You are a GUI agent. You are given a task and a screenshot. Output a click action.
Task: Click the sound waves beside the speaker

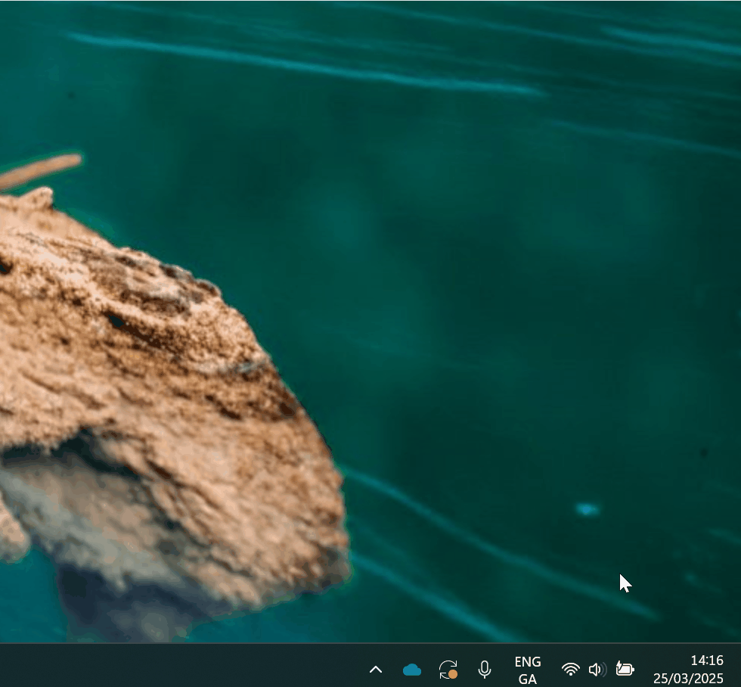pyautogui.click(x=603, y=670)
